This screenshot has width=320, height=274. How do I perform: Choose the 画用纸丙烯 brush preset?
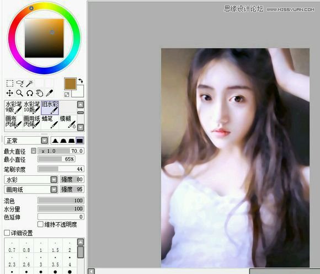31,122
